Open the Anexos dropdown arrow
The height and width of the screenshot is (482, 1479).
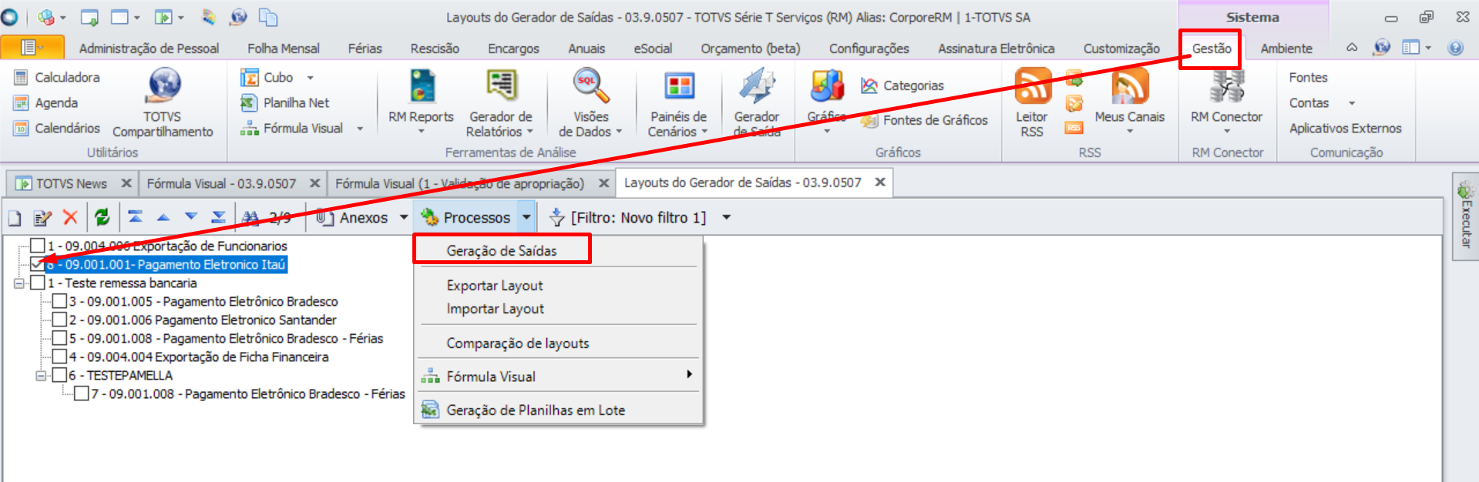(x=403, y=218)
